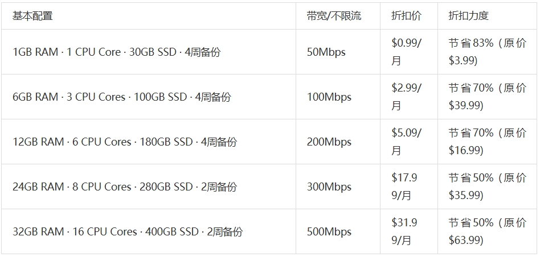
Task: Click the 1GB RAM configuration cell
Action: pyautogui.click(x=116, y=52)
